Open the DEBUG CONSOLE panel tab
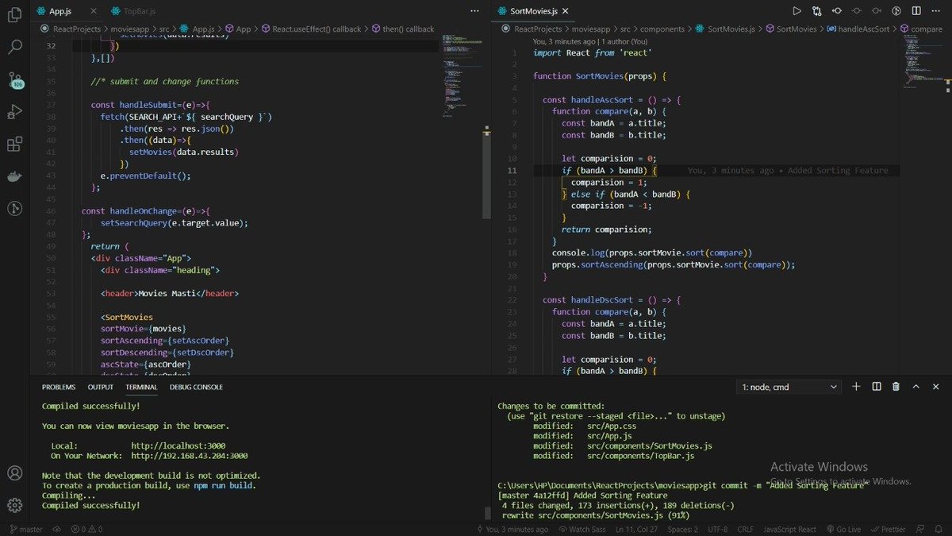The width and height of the screenshot is (952, 536). click(x=196, y=387)
